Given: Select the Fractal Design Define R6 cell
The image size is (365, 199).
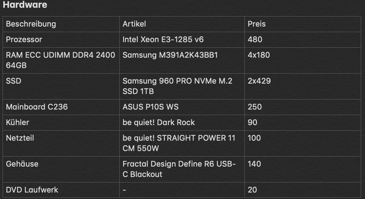Looking at the screenshot, I should (x=179, y=169).
